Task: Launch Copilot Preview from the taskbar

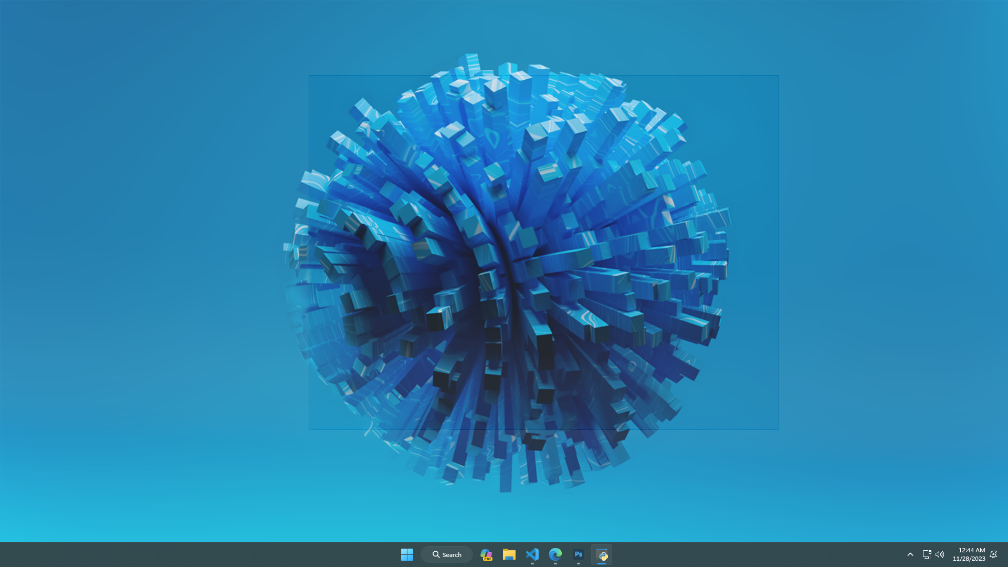Action: point(486,554)
